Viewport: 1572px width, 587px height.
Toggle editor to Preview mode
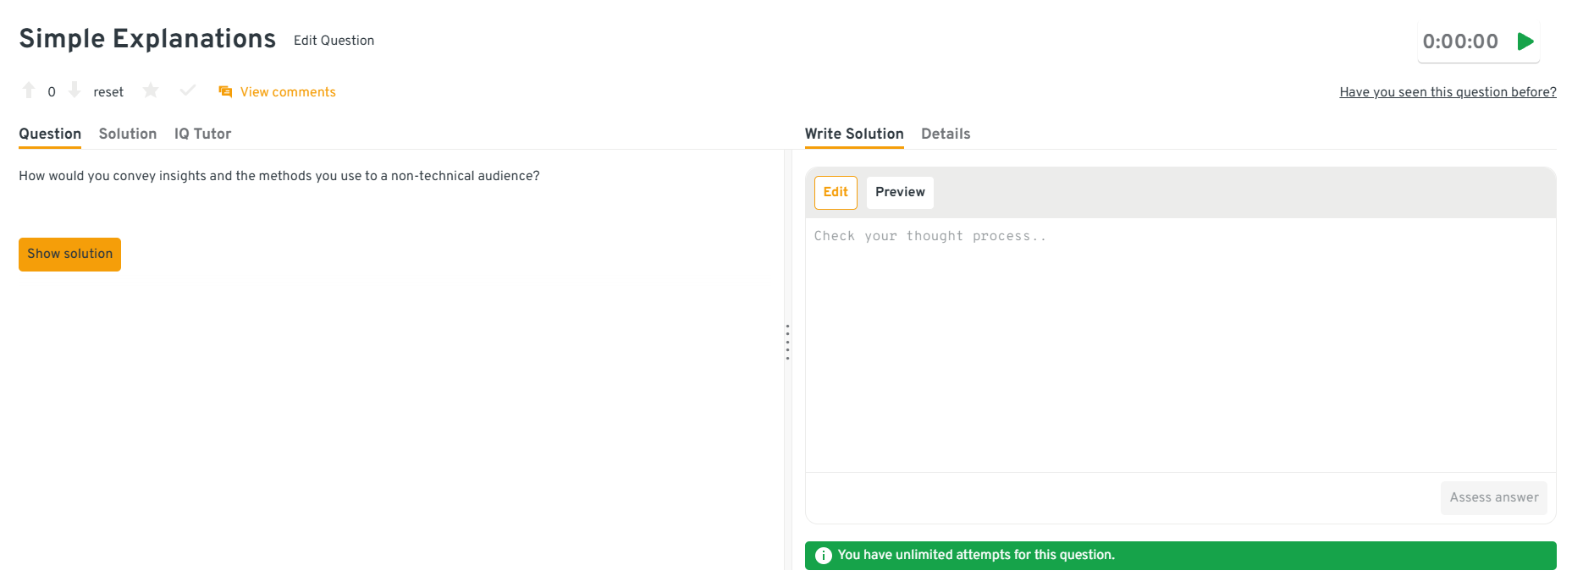900,192
